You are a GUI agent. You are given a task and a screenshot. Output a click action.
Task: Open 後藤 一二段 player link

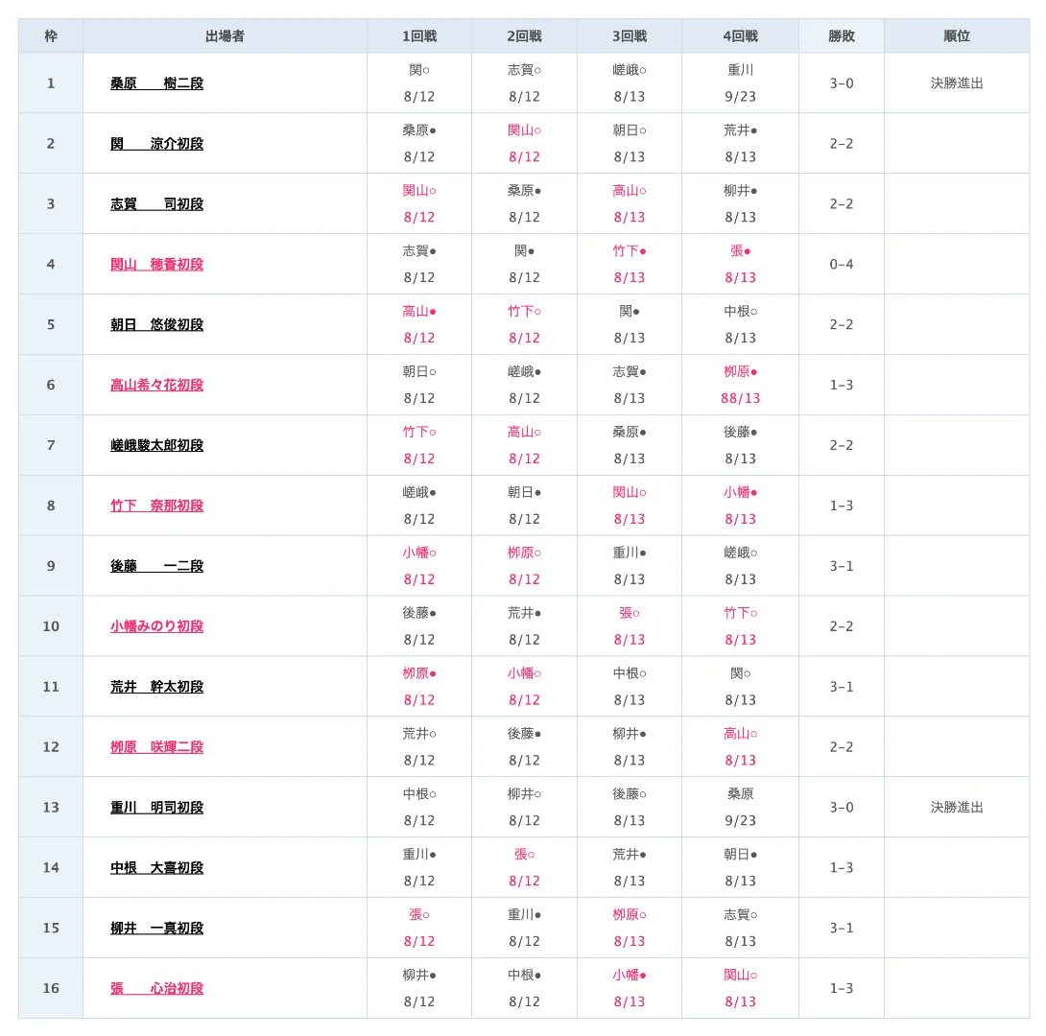[x=156, y=567]
